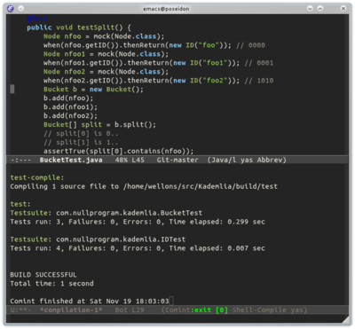Close the emacs@poseidon window
This screenshot has height=329, width=355.
coord(343,9)
